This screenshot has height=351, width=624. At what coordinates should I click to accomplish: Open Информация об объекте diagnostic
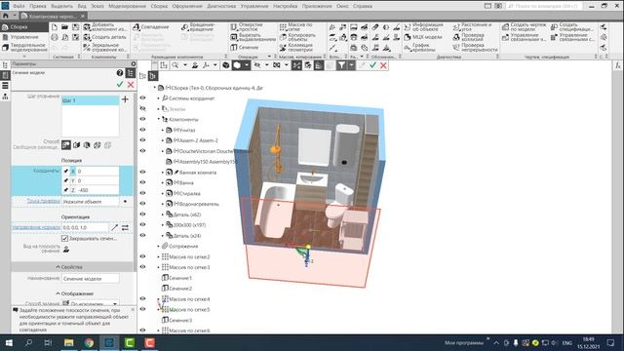coord(424,27)
